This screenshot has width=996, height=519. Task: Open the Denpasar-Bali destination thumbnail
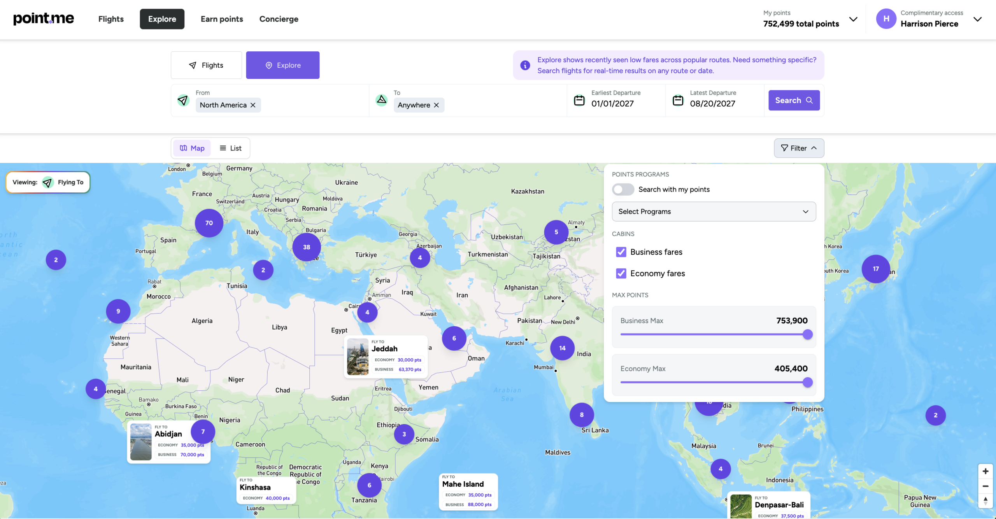[x=741, y=506]
